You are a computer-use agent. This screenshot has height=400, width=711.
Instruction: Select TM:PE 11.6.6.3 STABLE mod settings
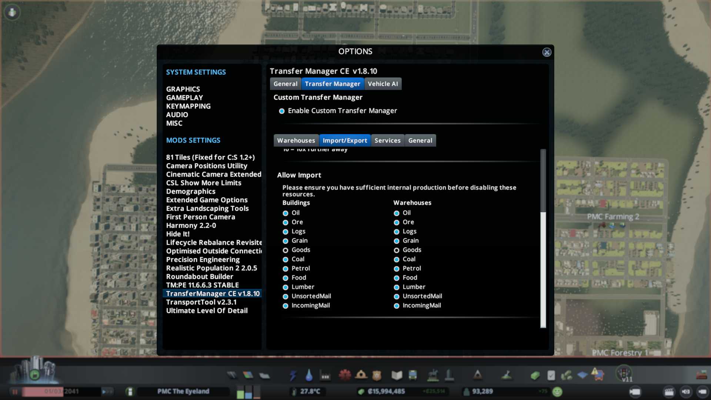coord(202,285)
